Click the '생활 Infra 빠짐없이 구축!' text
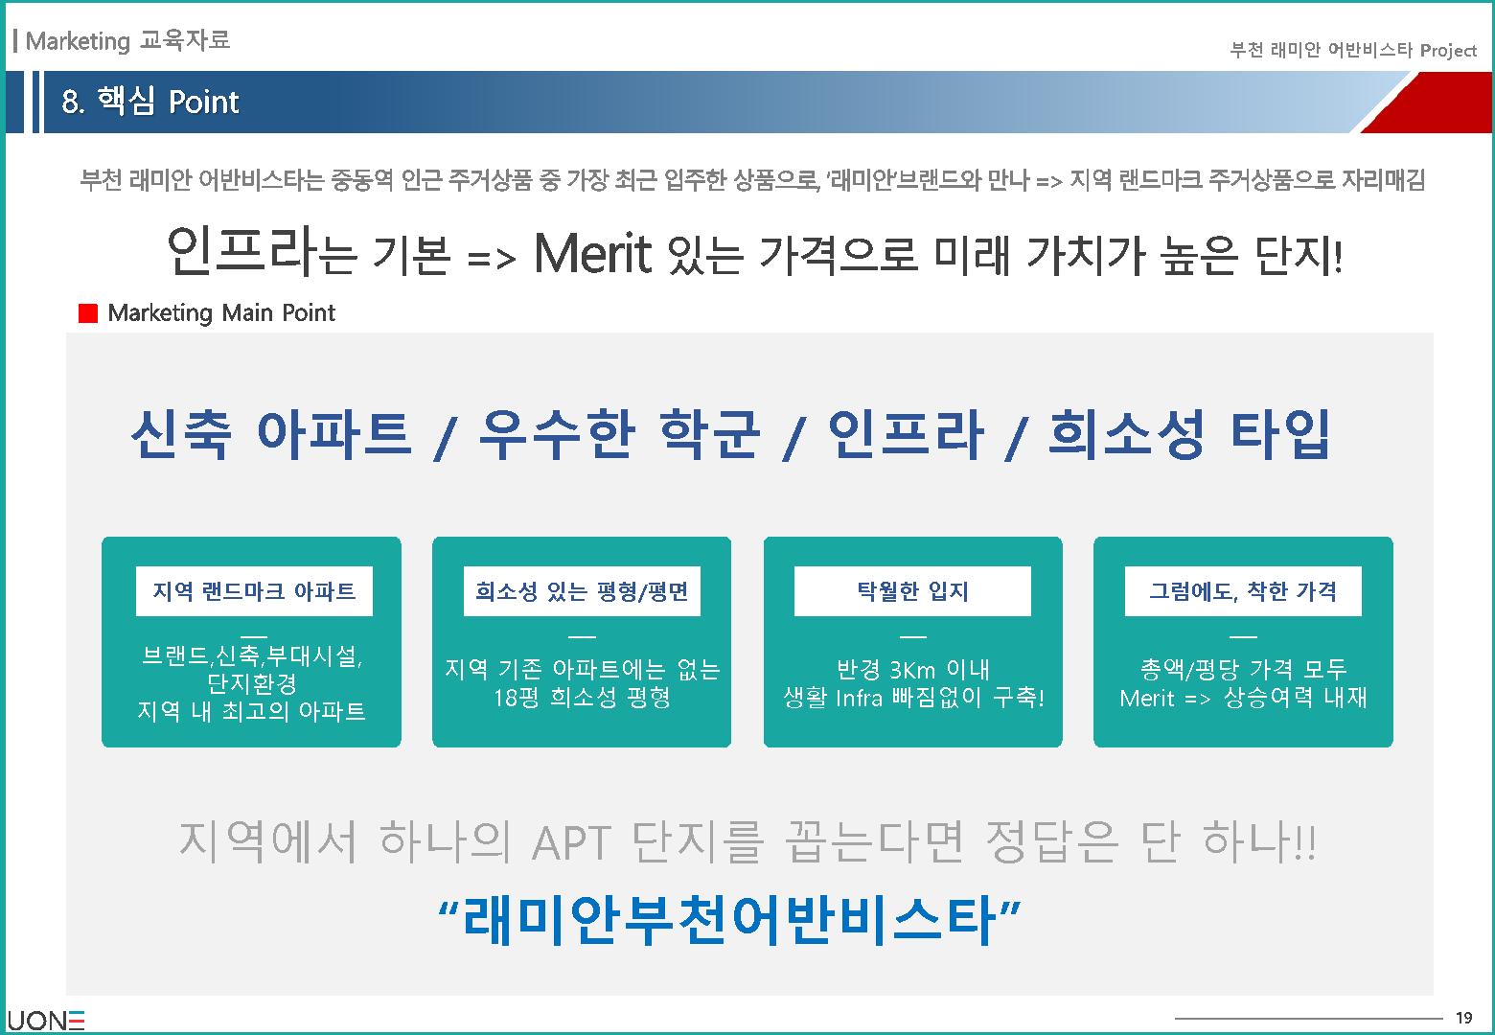1495x1035 pixels. tap(912, 697)
